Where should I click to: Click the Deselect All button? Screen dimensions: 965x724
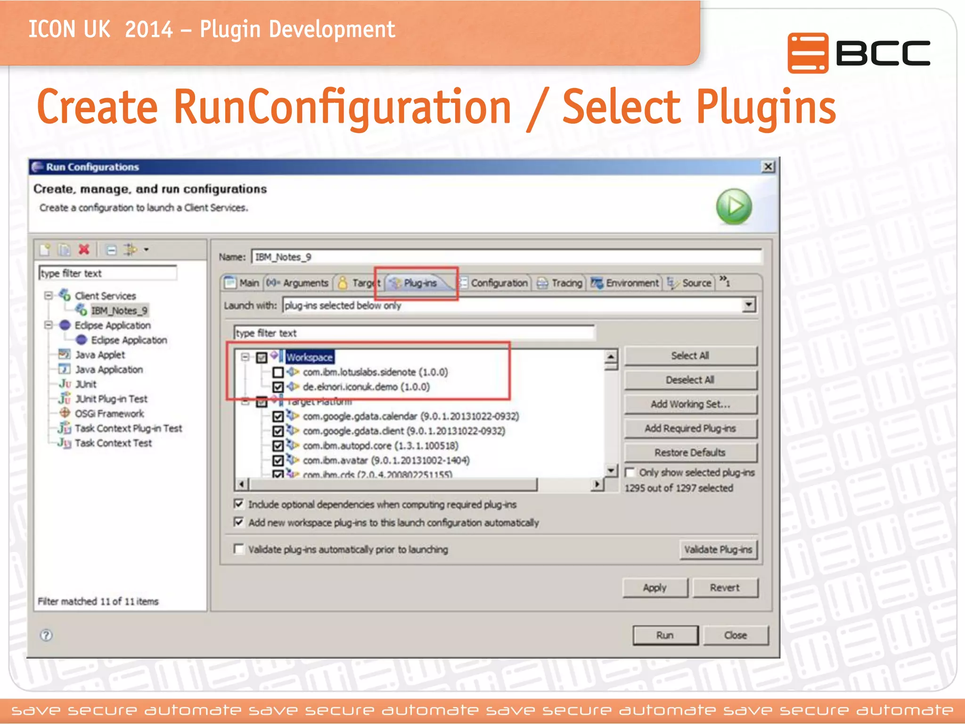click(x=690, y=380)
